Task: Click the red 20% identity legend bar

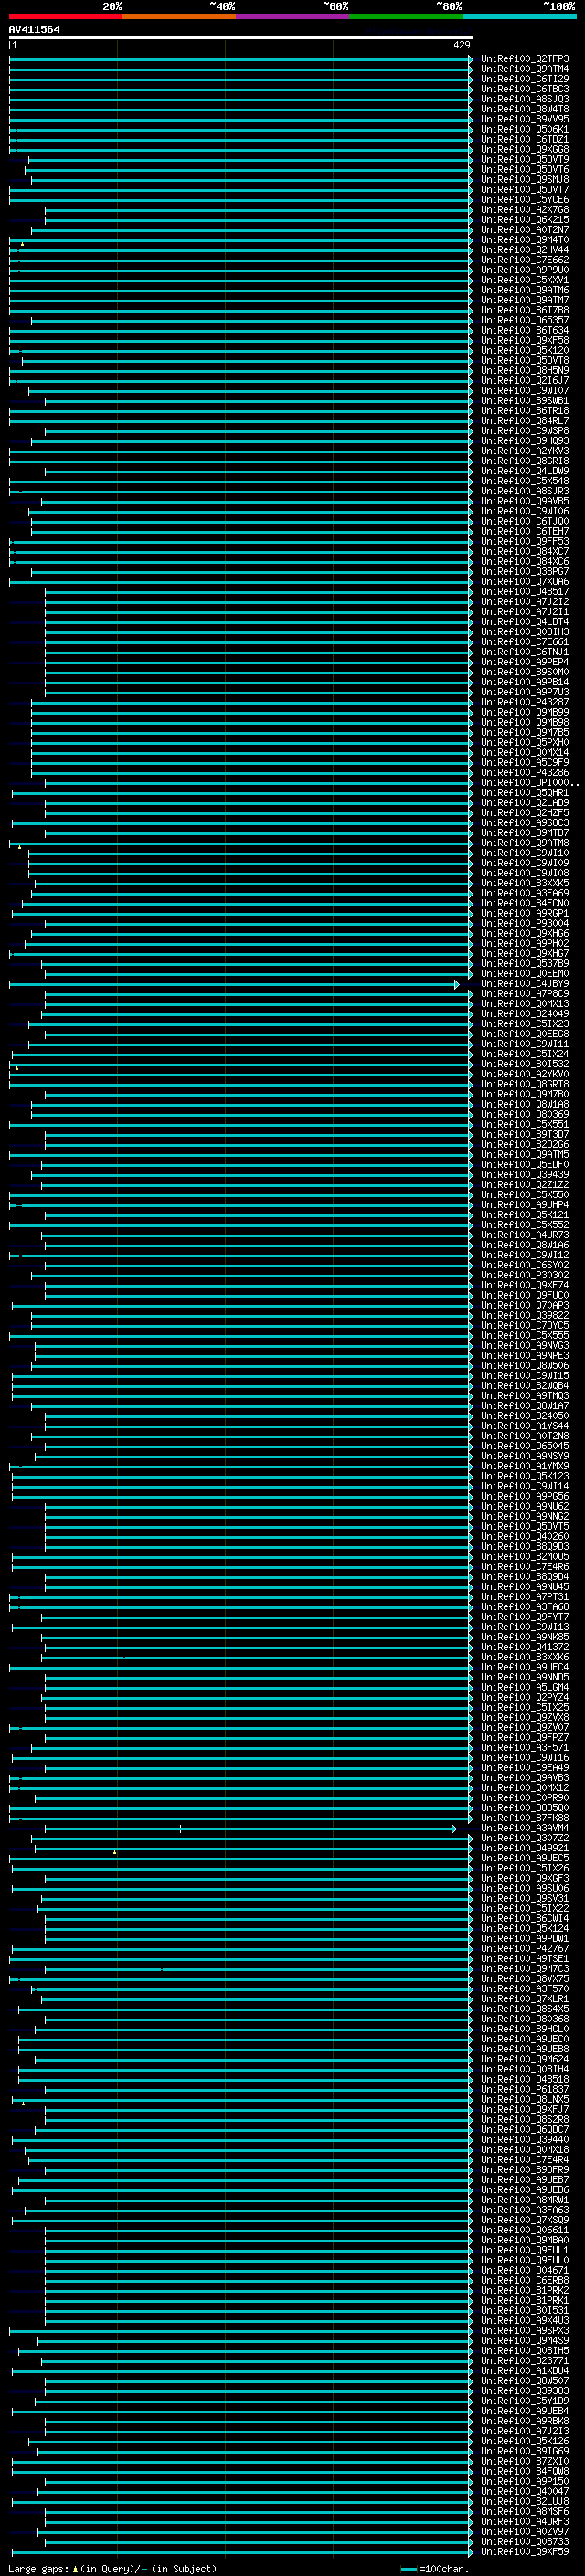Action: (65, 16)
